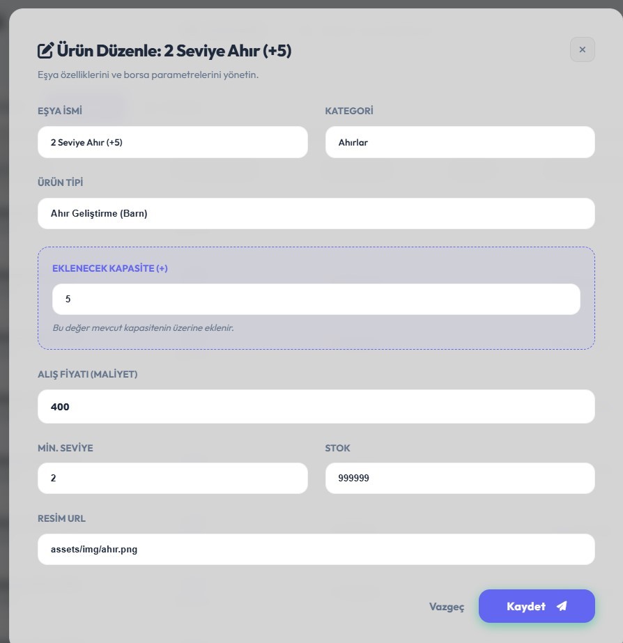Save changes with the Kaydet button

pyautogui.click(x=536, y=606)
